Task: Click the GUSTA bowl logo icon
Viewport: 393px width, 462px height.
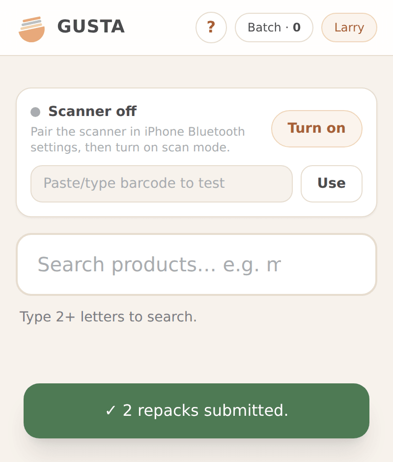Action: 31,29
